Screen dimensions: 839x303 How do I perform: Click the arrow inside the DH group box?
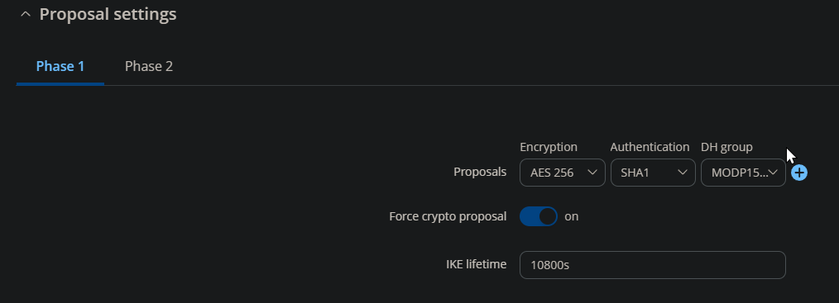coord(773,172)
